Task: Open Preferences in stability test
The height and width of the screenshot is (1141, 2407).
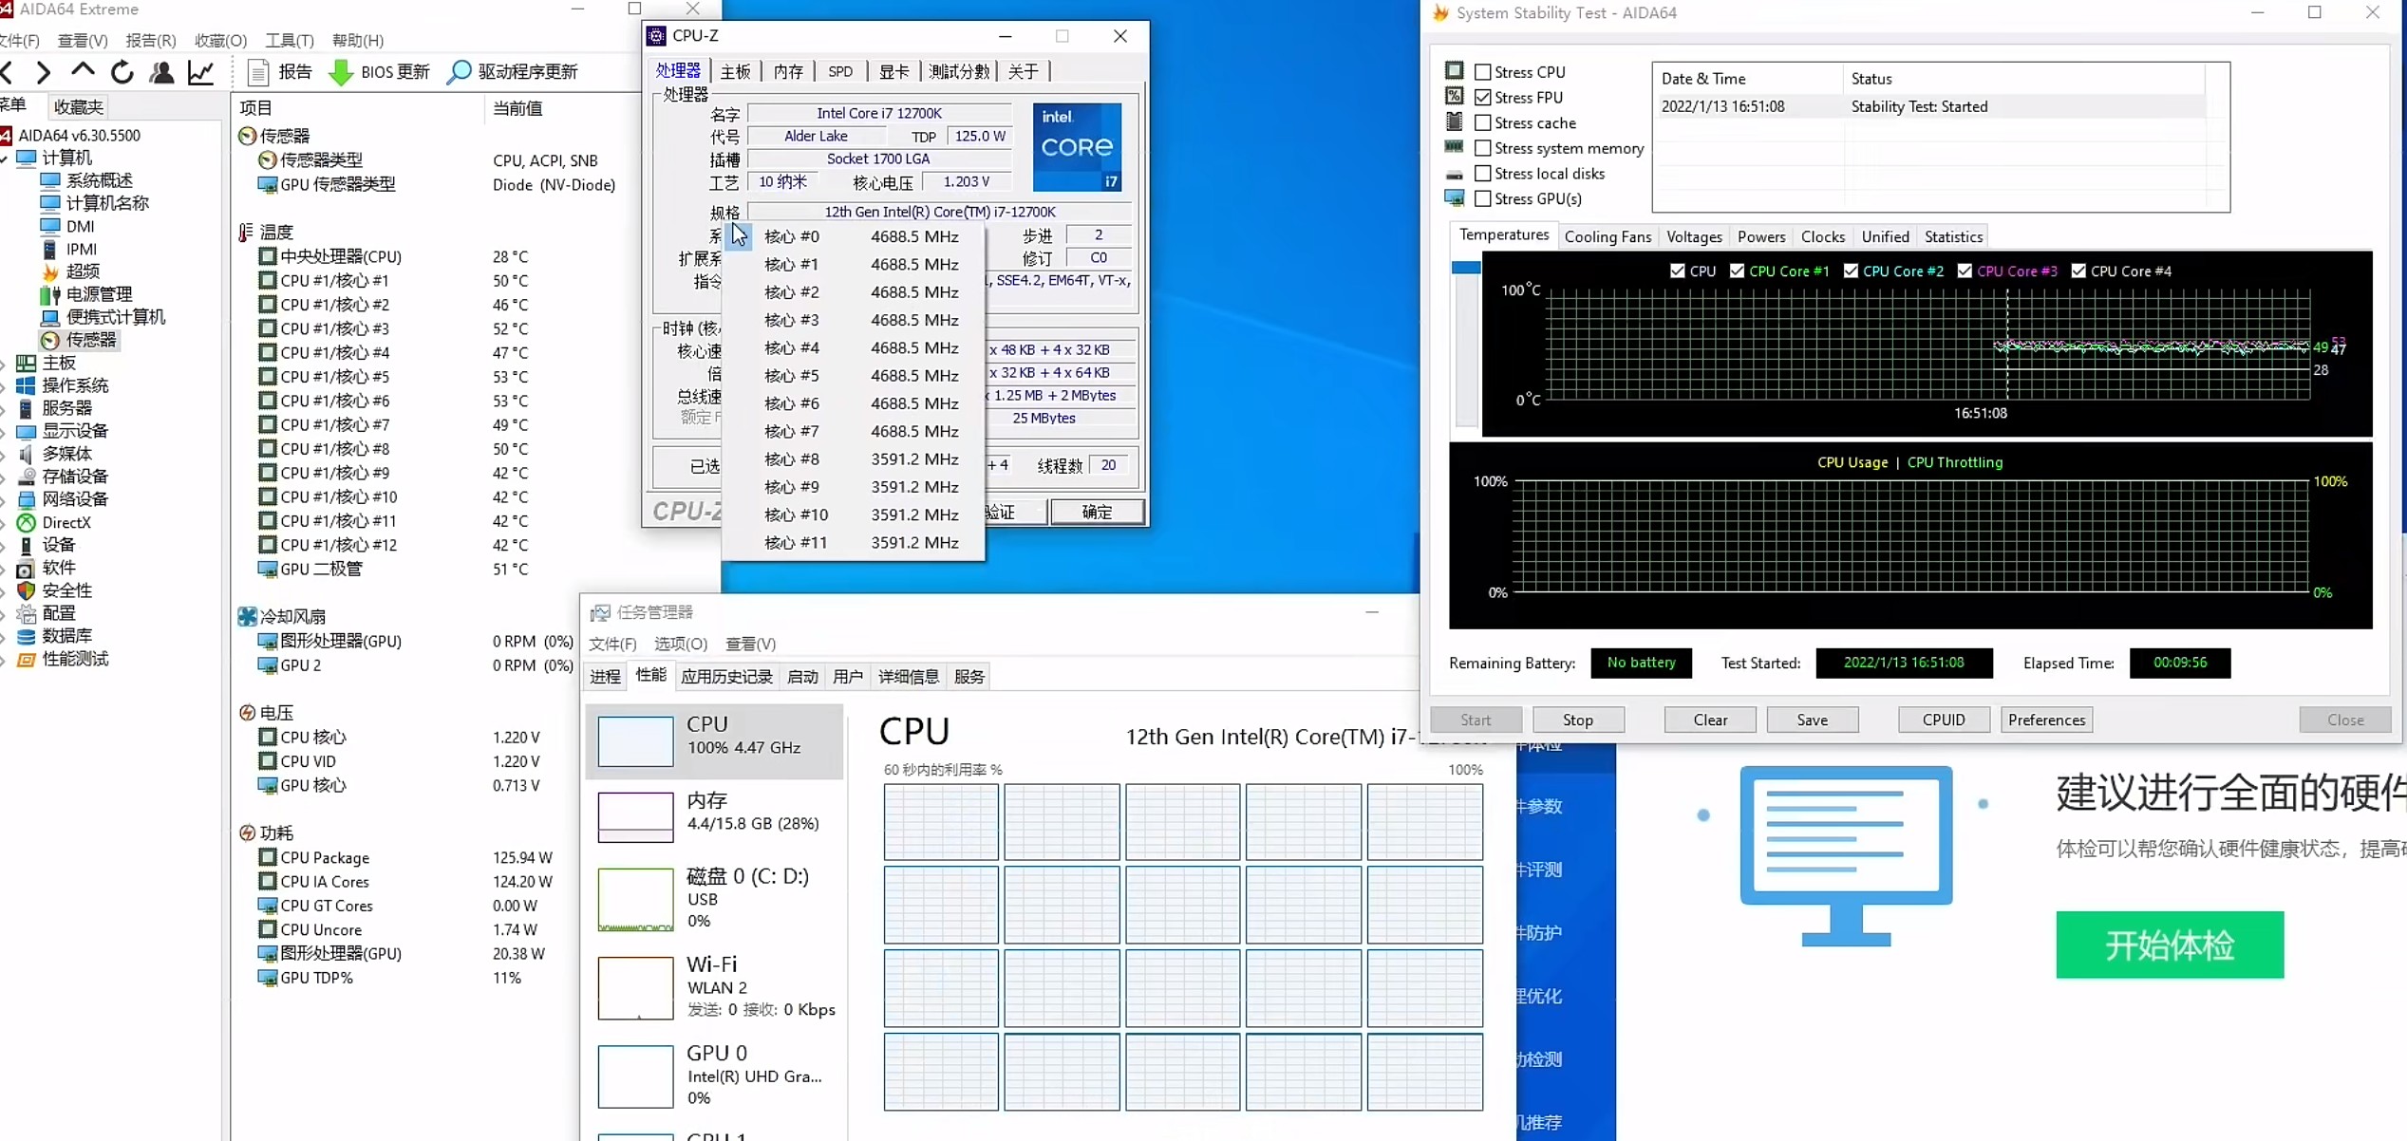Action: (2046, 720)
